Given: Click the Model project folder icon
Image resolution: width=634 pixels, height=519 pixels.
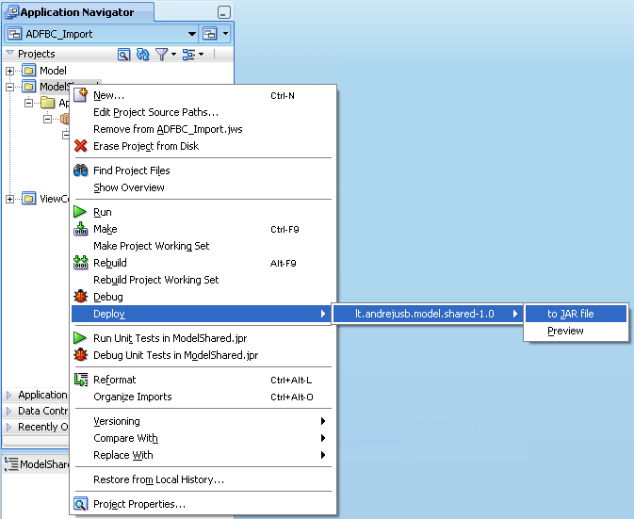Looking at the screenshot, I should click(x=28, y=71).
